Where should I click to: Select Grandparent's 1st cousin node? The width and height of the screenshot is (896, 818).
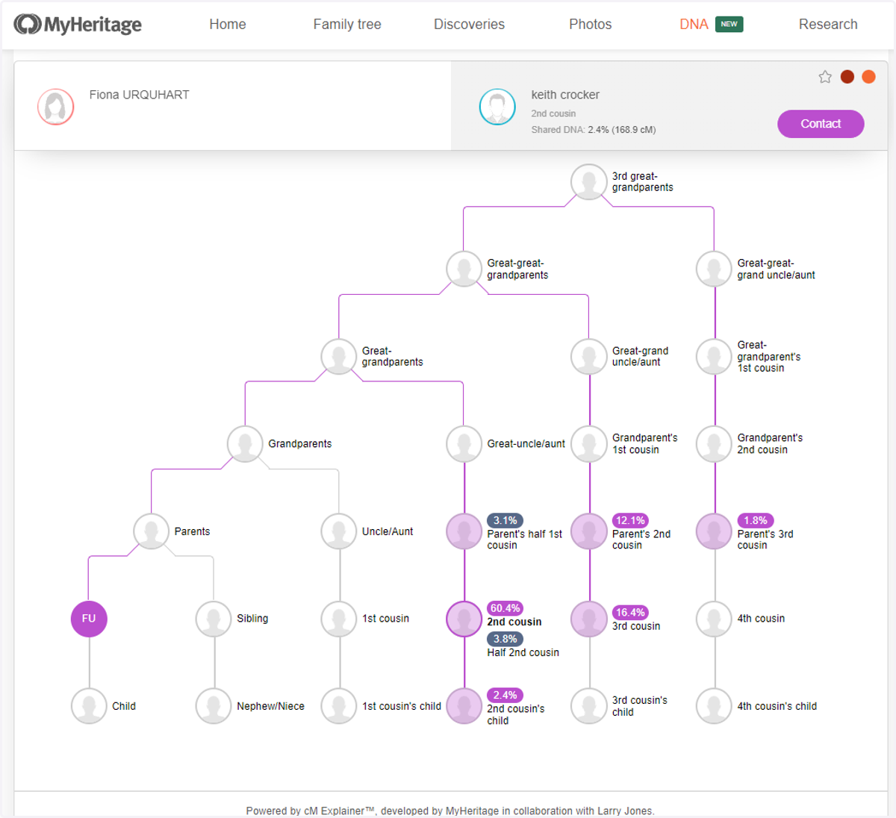pos(589,444)
